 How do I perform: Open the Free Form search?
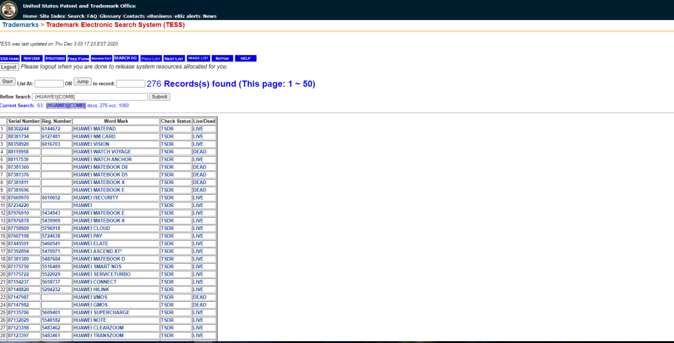coord(78,59)
